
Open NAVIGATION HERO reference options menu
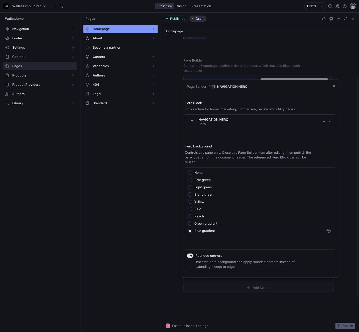click(x=331, y=122)
